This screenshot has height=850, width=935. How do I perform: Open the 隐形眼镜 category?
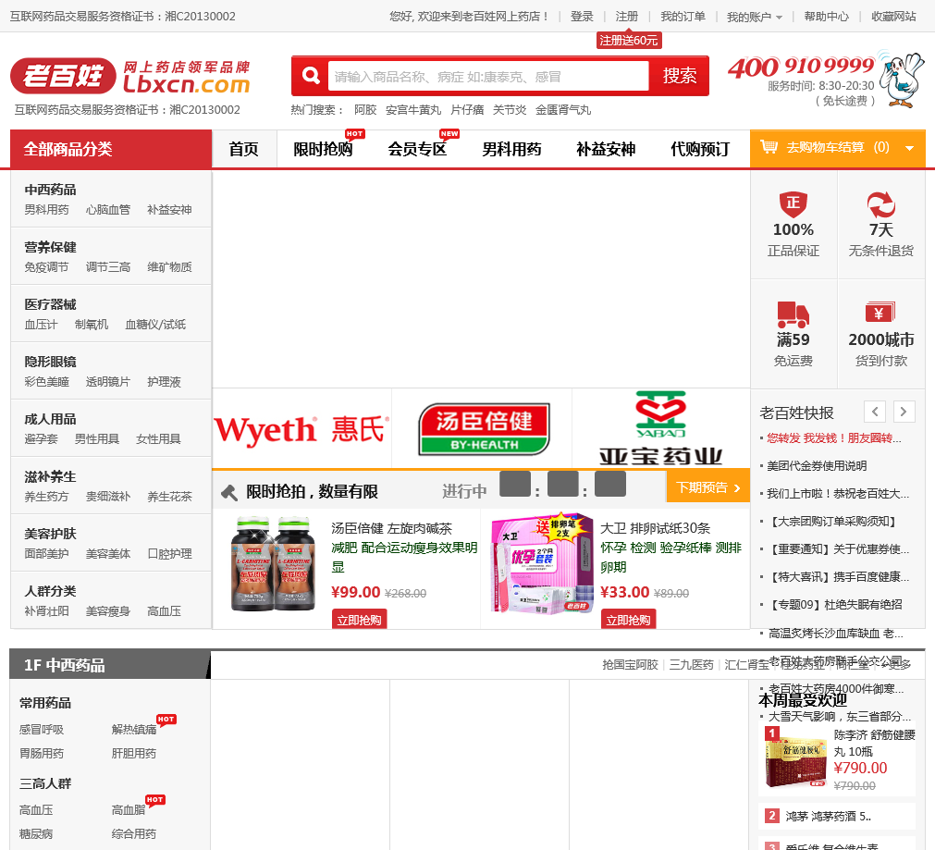point(50,362)
